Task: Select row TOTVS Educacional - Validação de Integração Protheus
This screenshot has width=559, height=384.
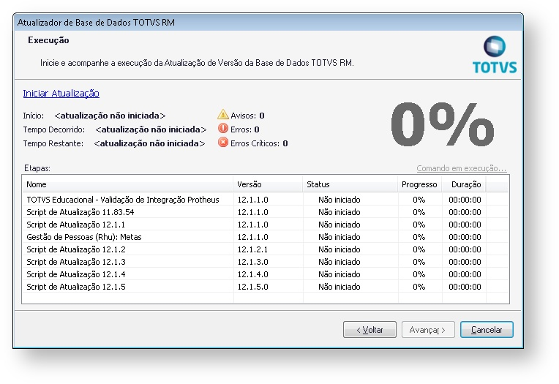Action: click(266, 200)
